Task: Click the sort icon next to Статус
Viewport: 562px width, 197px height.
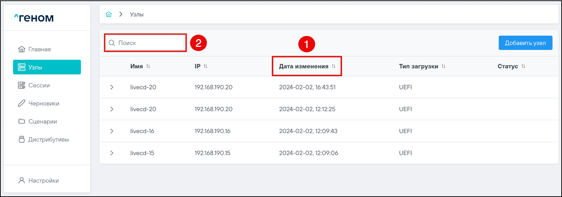Action: 523,66
